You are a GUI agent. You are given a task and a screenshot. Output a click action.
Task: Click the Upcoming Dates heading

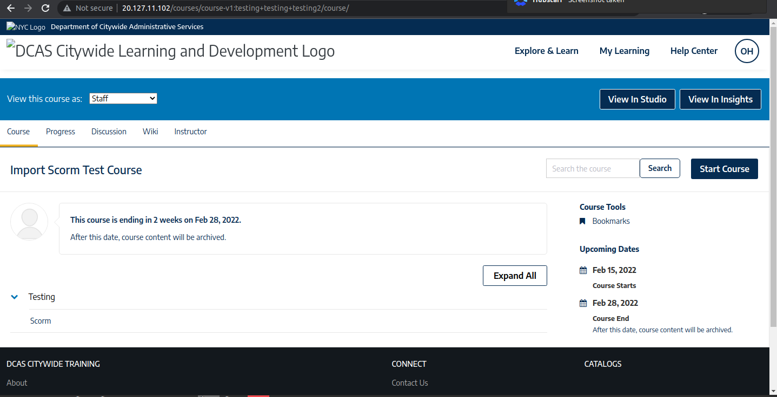point(609,249)
